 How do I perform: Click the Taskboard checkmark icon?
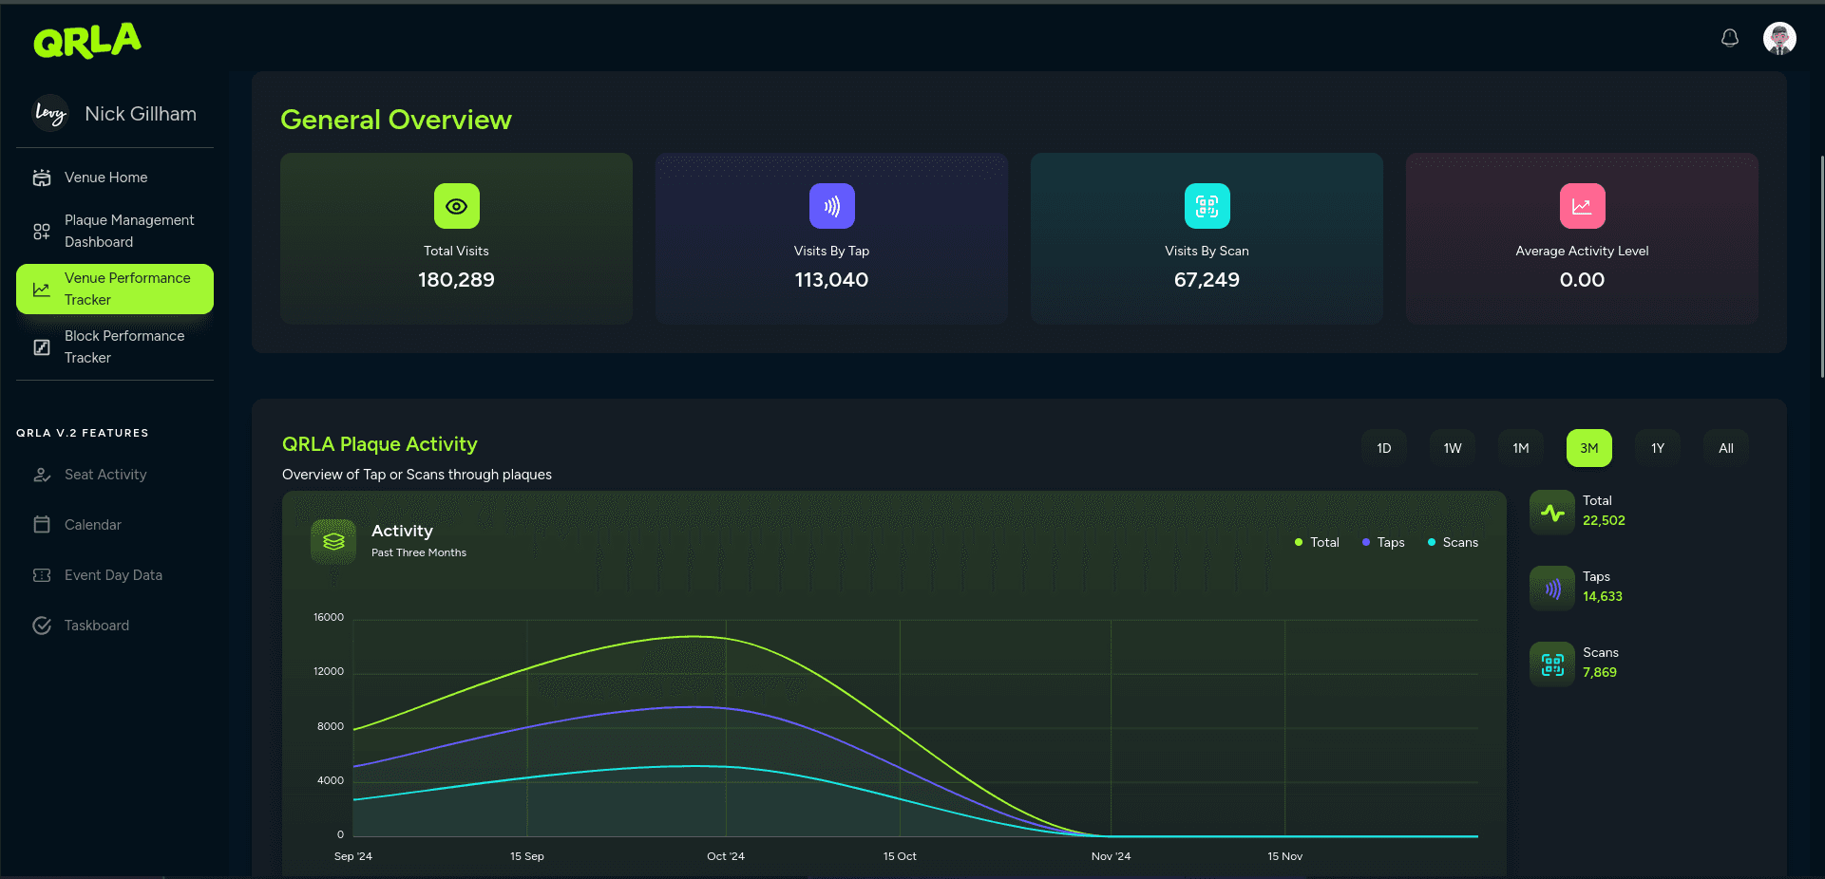click(x=42, y=626)
